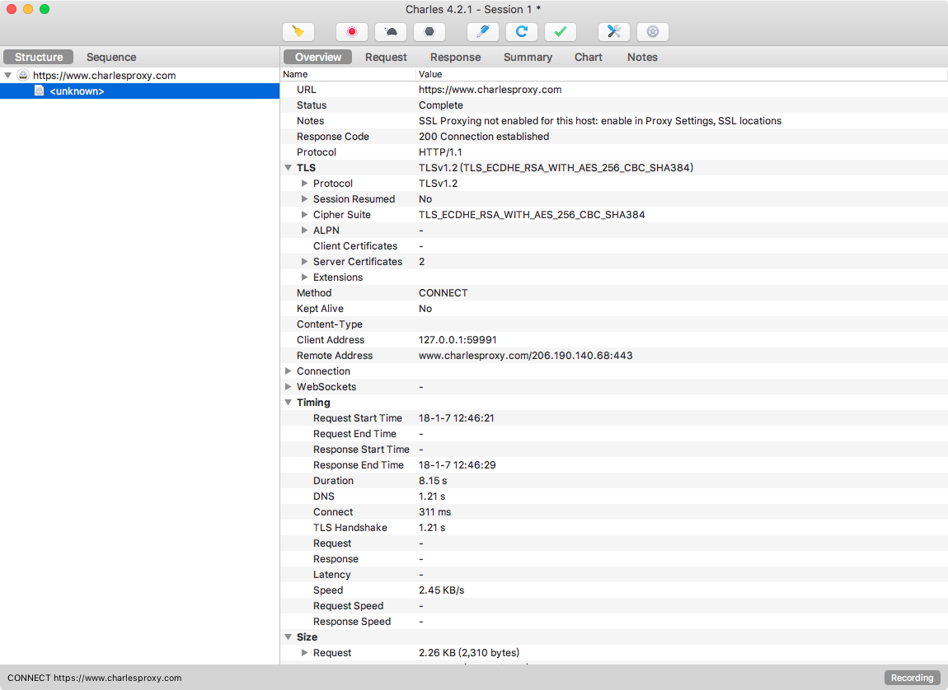Select the Duration value 8.15 s

(432, 481)
